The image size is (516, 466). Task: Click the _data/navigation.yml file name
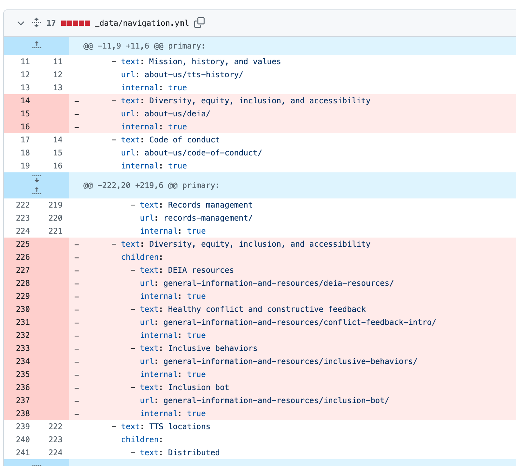pyautogui.click(x=142, y=23)
